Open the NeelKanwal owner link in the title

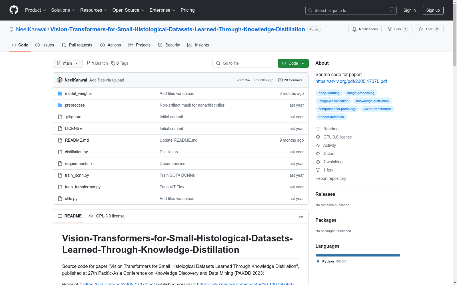coord(31,29)
